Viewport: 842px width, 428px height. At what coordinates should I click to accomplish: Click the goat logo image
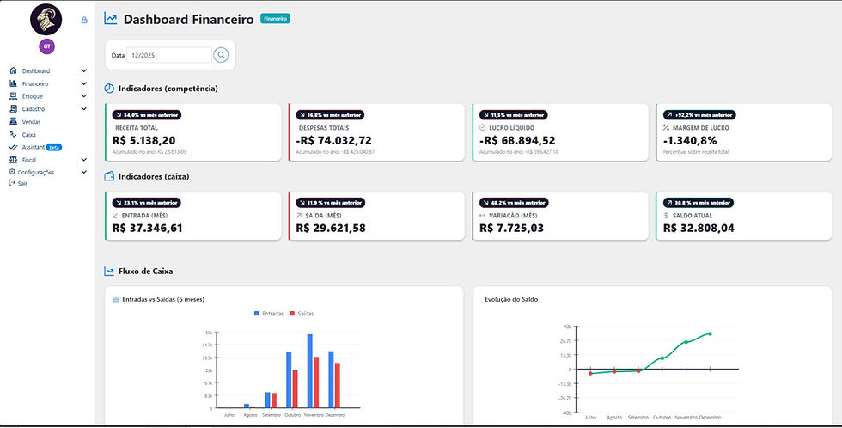(x=46, y=19)
